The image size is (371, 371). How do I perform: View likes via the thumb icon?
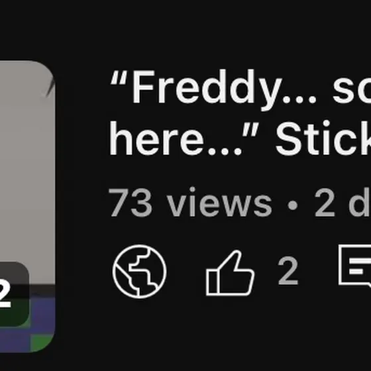tap(230, 273)
